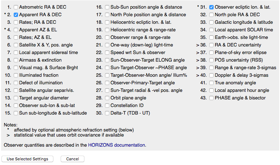Check the Apparent AZ & EL box
280x165 pixels.
pyautogui.click(x=16, y=30)
